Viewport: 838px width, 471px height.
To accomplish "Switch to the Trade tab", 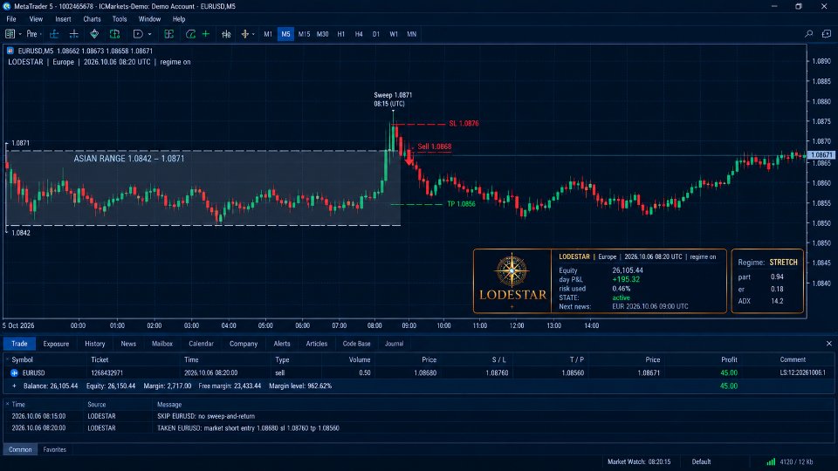I will click(19, 344).
